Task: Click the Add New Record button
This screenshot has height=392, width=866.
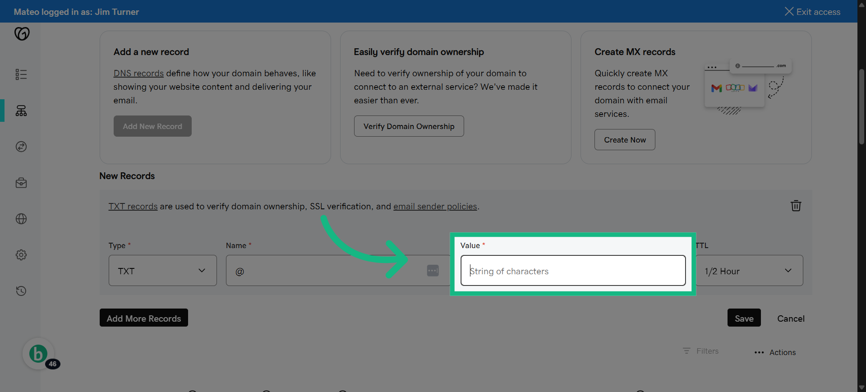Action: point(152,126)
